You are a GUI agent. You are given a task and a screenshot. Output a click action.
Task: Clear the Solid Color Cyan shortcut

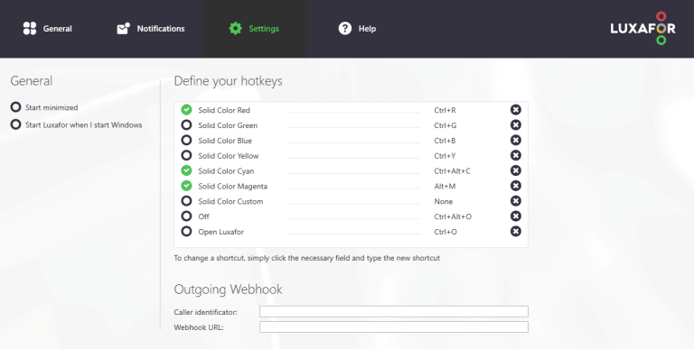[x=516, y=170]
